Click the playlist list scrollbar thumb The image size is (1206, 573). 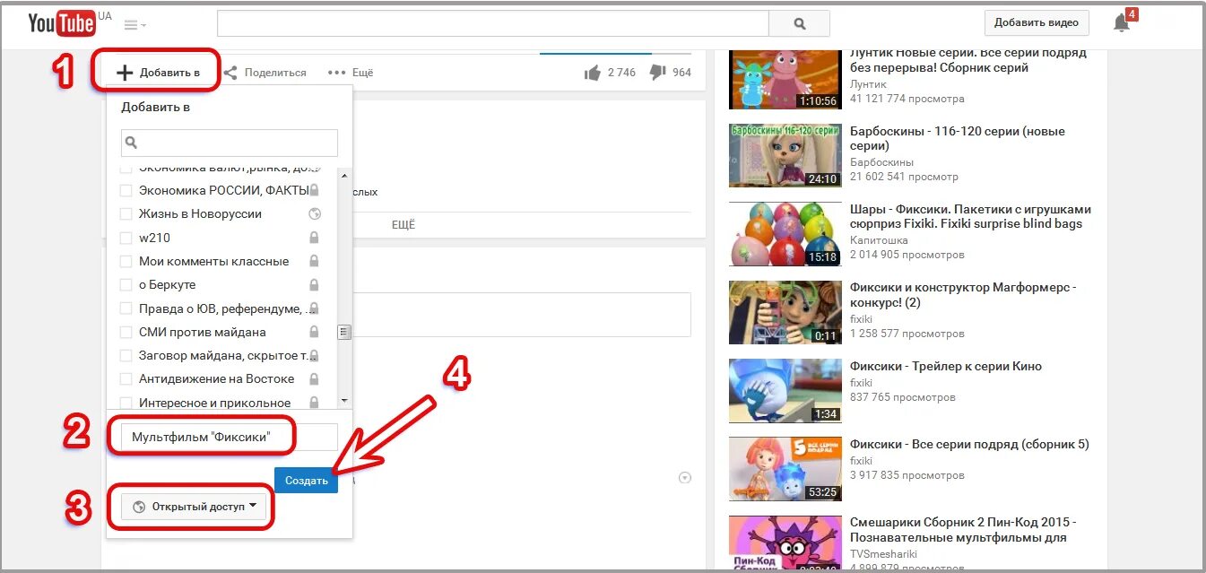[x=343, y=332]
